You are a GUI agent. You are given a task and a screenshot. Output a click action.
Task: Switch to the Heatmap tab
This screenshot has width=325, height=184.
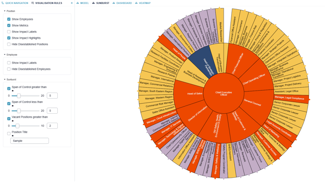pyautogui.click(x=143, y=3)
